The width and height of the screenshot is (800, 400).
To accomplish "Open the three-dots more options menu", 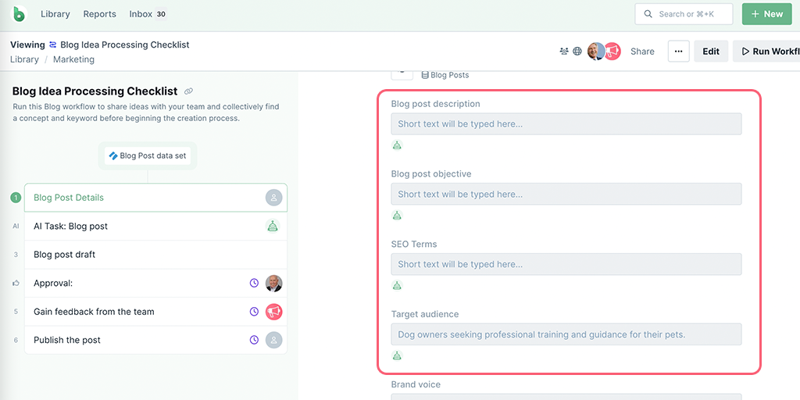I will [x=679, y=51].
